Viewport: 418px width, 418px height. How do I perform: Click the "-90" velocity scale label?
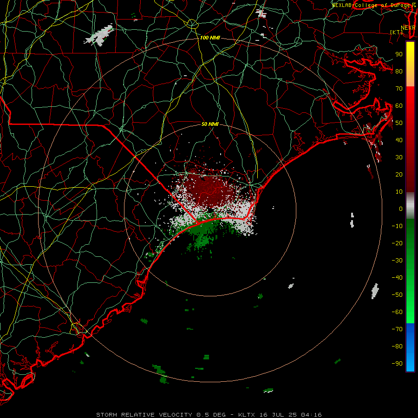click(x=397, y=364)
